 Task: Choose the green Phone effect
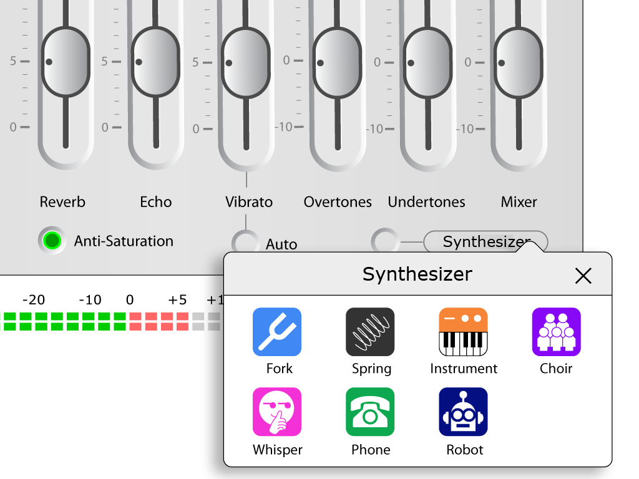[370, 412]
